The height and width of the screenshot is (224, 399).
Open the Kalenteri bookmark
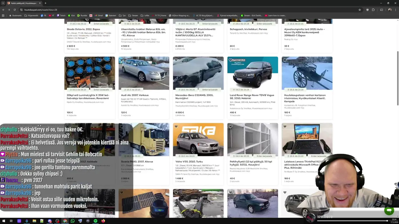pyautogui.click(x=111, y=15)
